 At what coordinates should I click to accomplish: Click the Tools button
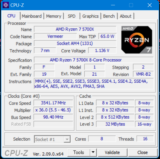(79, 152)
